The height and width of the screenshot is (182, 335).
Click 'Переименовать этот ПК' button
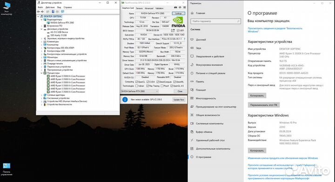tap(264, 105)
